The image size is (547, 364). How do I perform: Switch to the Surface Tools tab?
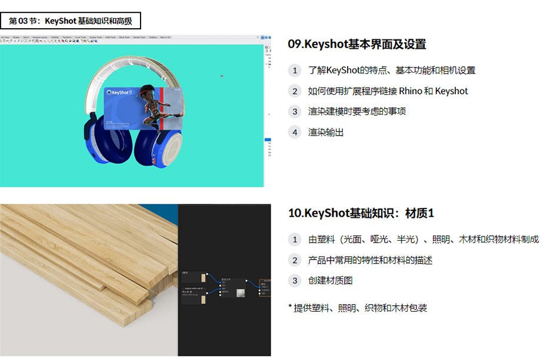96,37
